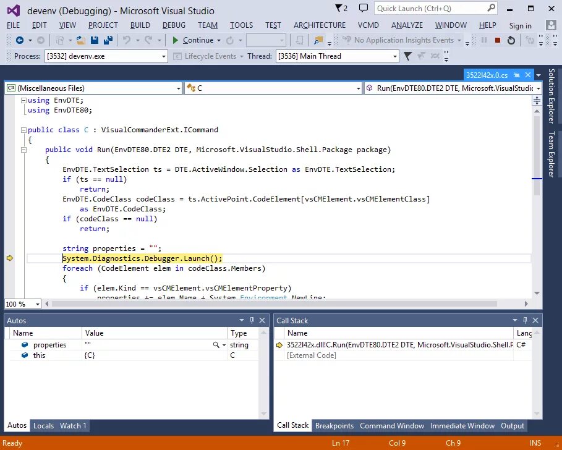
Task: Close the Call Stack panel
Action: point(535,320)
